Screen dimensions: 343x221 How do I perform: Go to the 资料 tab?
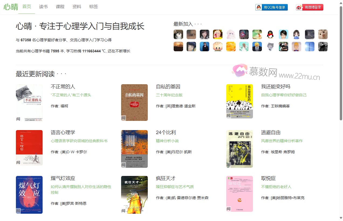click(77, 7)
